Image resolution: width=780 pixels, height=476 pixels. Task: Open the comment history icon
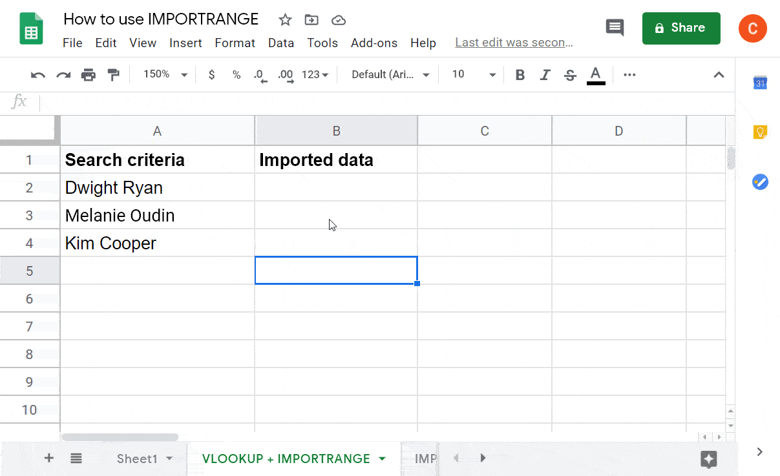pos(614,28)
